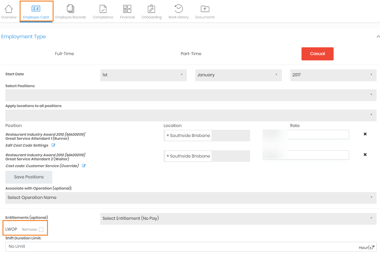380x254 pixels.
Task: Open Employee Records icon
Action: [x=70, y=9]
